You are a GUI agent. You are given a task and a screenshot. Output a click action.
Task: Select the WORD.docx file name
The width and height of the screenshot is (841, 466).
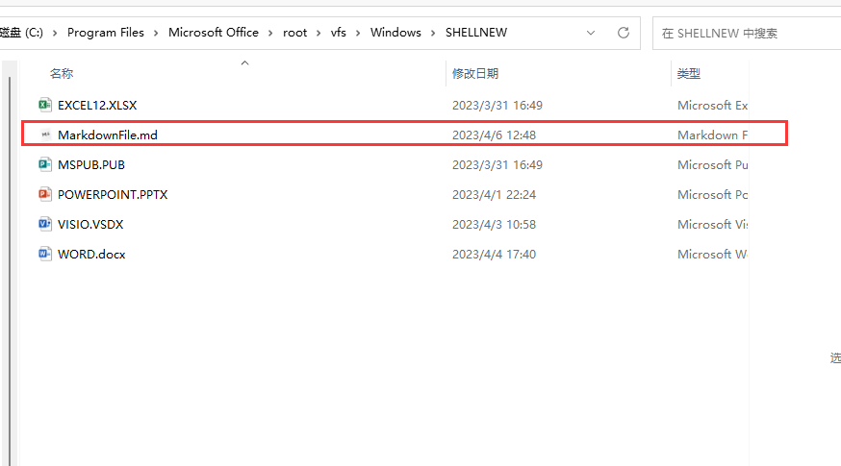[91, 254]
